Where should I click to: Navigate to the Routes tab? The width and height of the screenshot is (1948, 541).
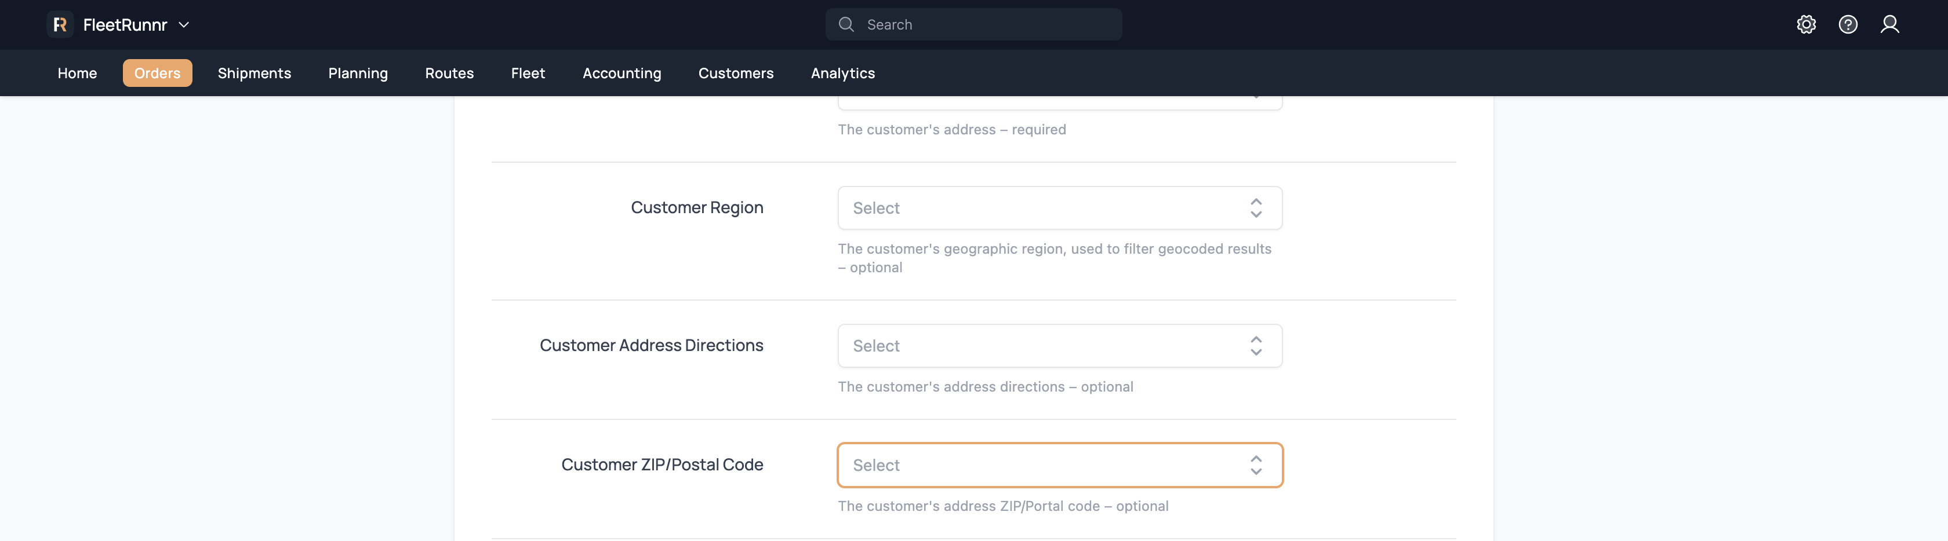point(449,74)
